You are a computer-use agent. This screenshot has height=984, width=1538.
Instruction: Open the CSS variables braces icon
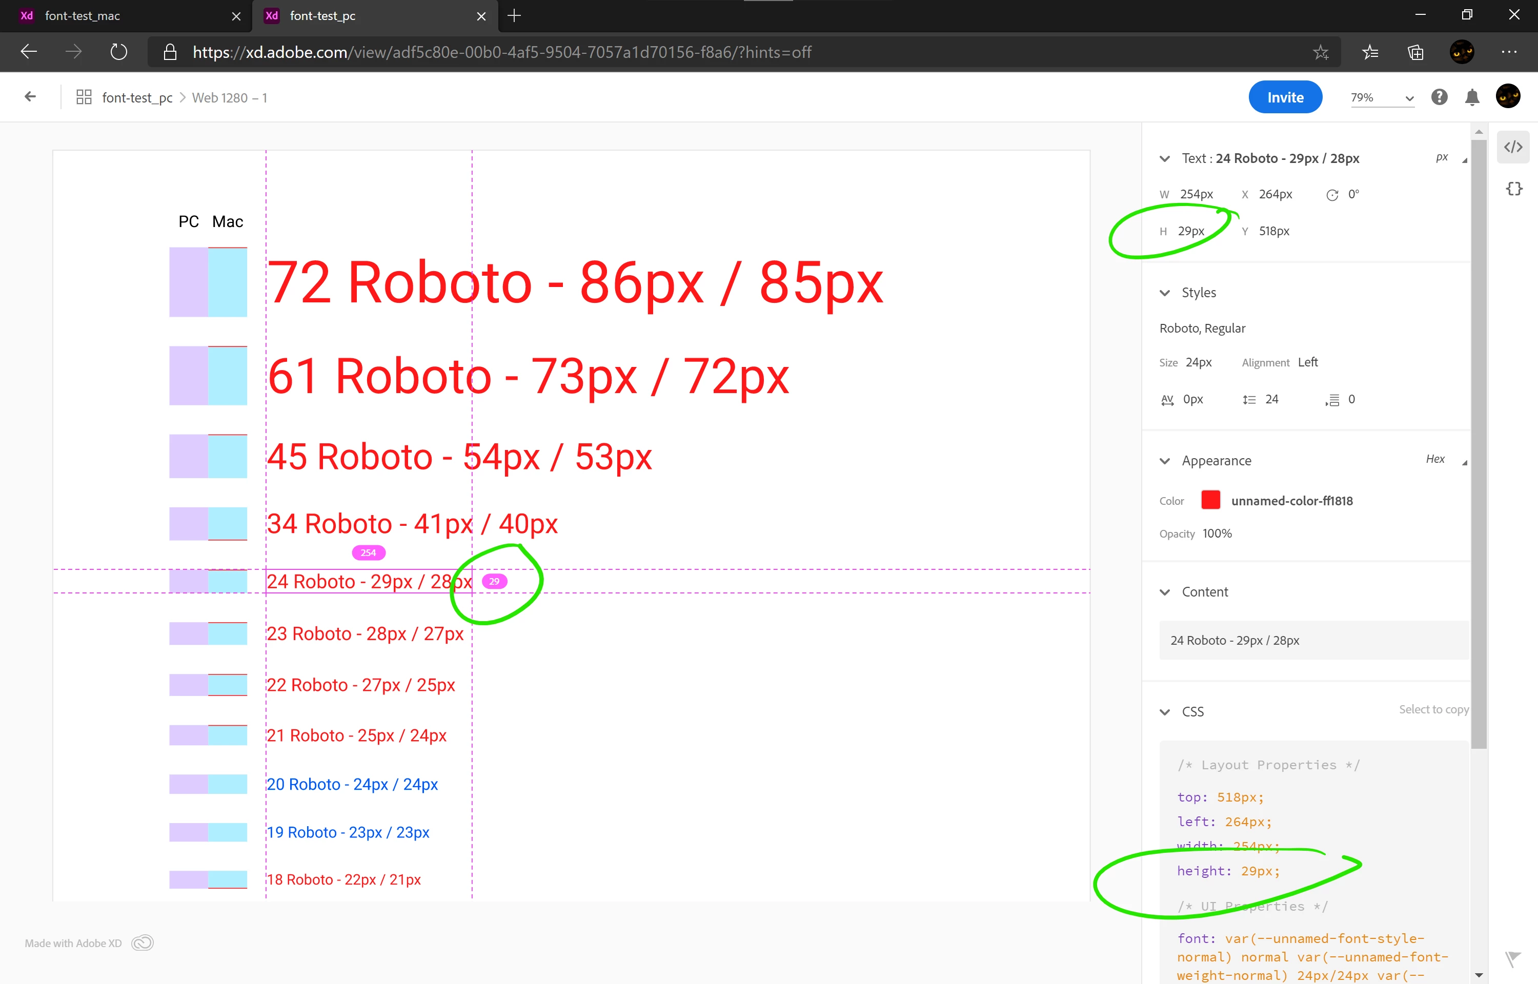[1514, 189]
